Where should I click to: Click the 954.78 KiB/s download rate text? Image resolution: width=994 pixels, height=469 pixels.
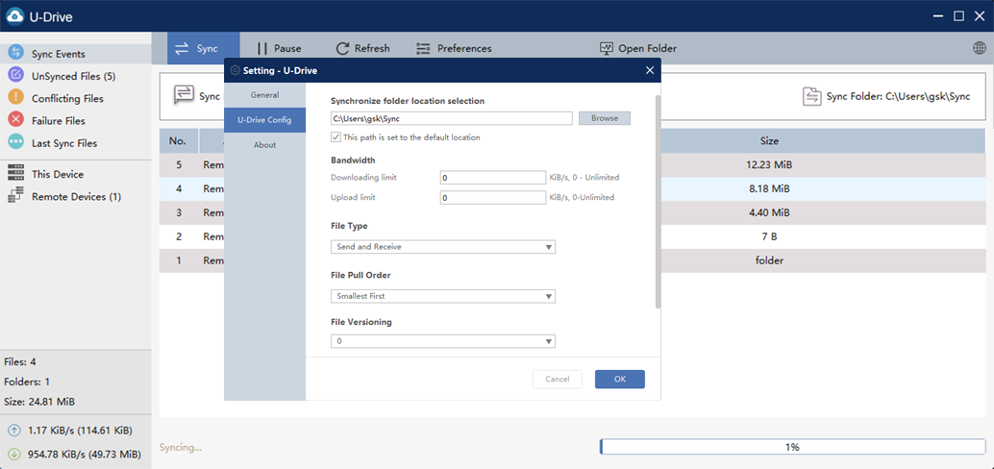(x=85, y=454)
